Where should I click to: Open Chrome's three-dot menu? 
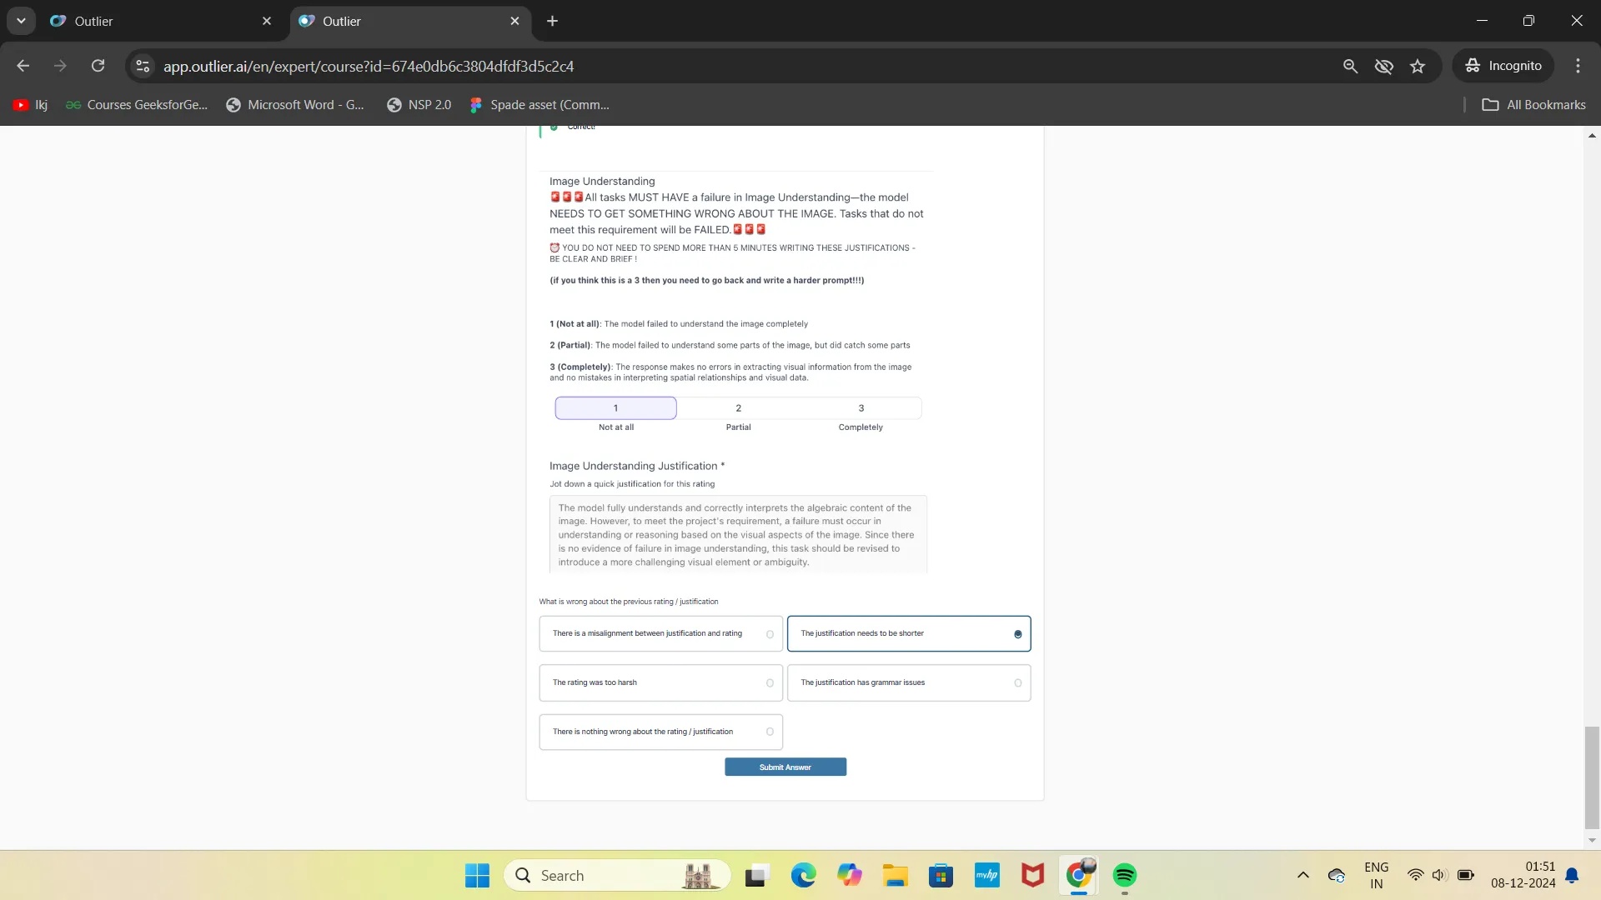1578,66
